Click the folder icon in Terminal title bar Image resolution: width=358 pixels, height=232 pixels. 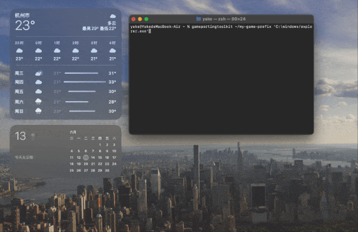199,19
